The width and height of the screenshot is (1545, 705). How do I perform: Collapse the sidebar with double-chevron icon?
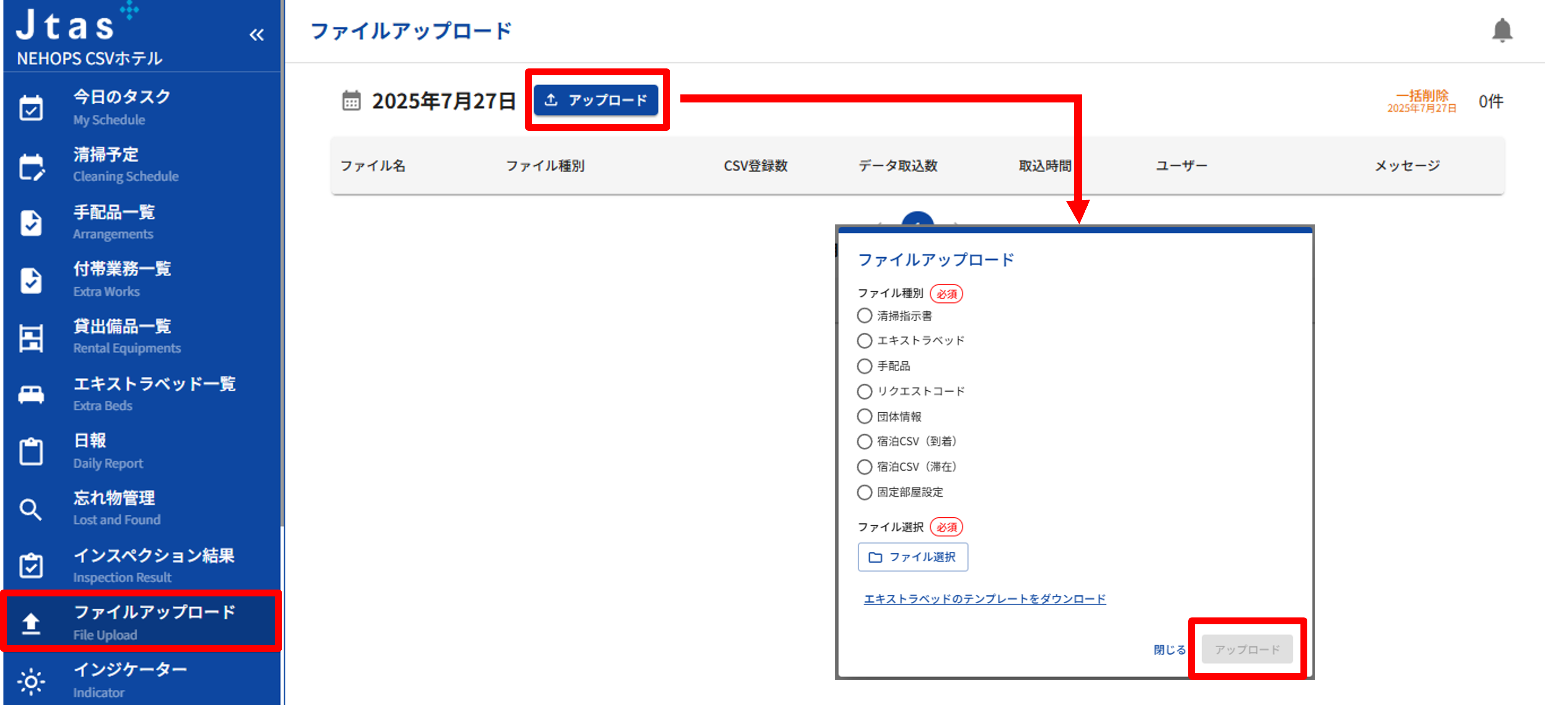pyautogui.click(x=257, y=35)
